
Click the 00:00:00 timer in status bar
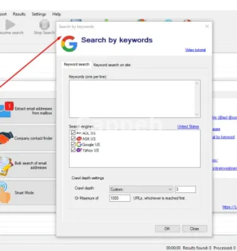pos(173,248)
